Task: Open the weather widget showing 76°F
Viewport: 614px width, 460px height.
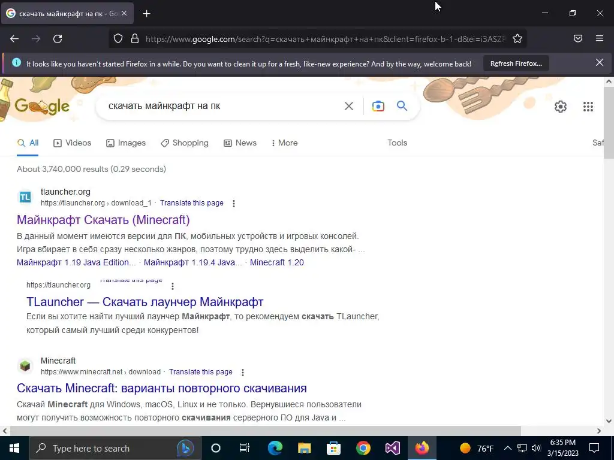Action: (x=477, y=448)
